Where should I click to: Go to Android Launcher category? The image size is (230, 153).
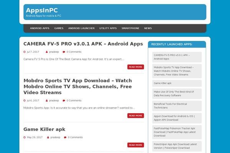pos(81,28)
